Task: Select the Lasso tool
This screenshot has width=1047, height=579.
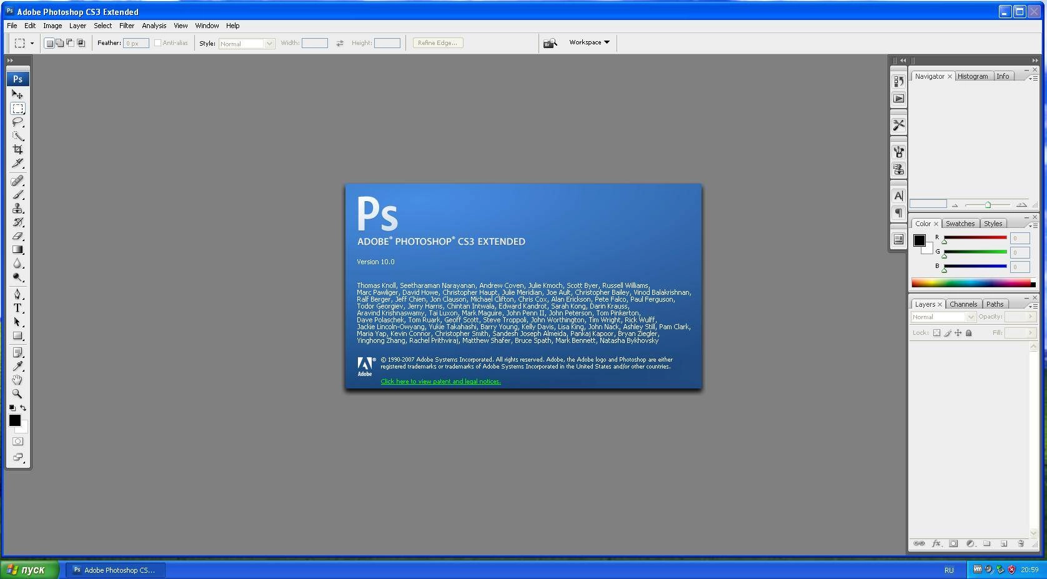Action: (17, 122)
